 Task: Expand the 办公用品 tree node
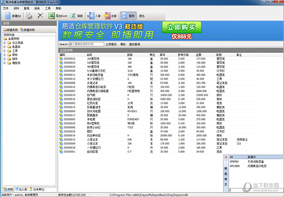coord(5,43)
